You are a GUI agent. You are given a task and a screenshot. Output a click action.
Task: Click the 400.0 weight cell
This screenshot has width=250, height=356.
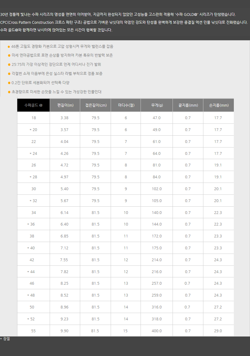coord(157,331)
